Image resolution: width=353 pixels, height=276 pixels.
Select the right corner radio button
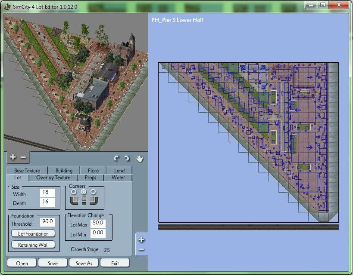[93, 192]
